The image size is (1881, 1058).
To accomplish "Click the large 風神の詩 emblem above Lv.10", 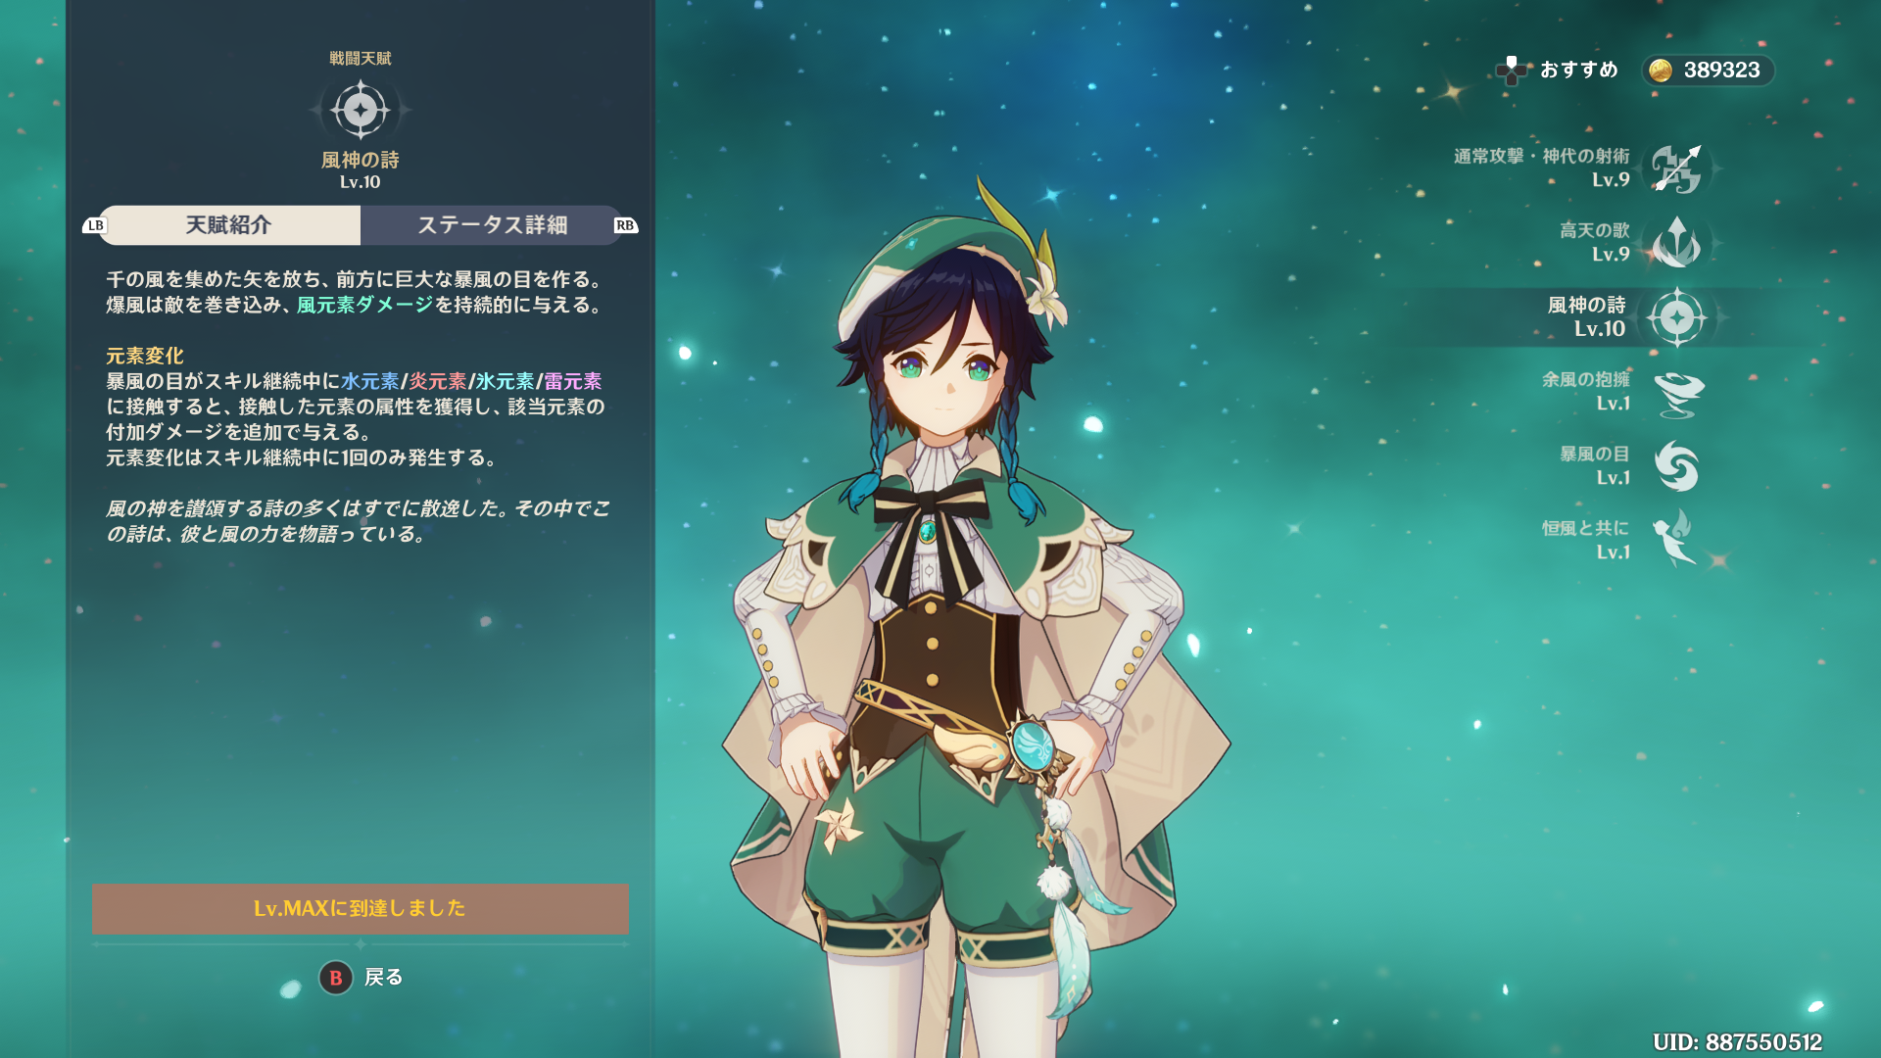I will (361, 110).
